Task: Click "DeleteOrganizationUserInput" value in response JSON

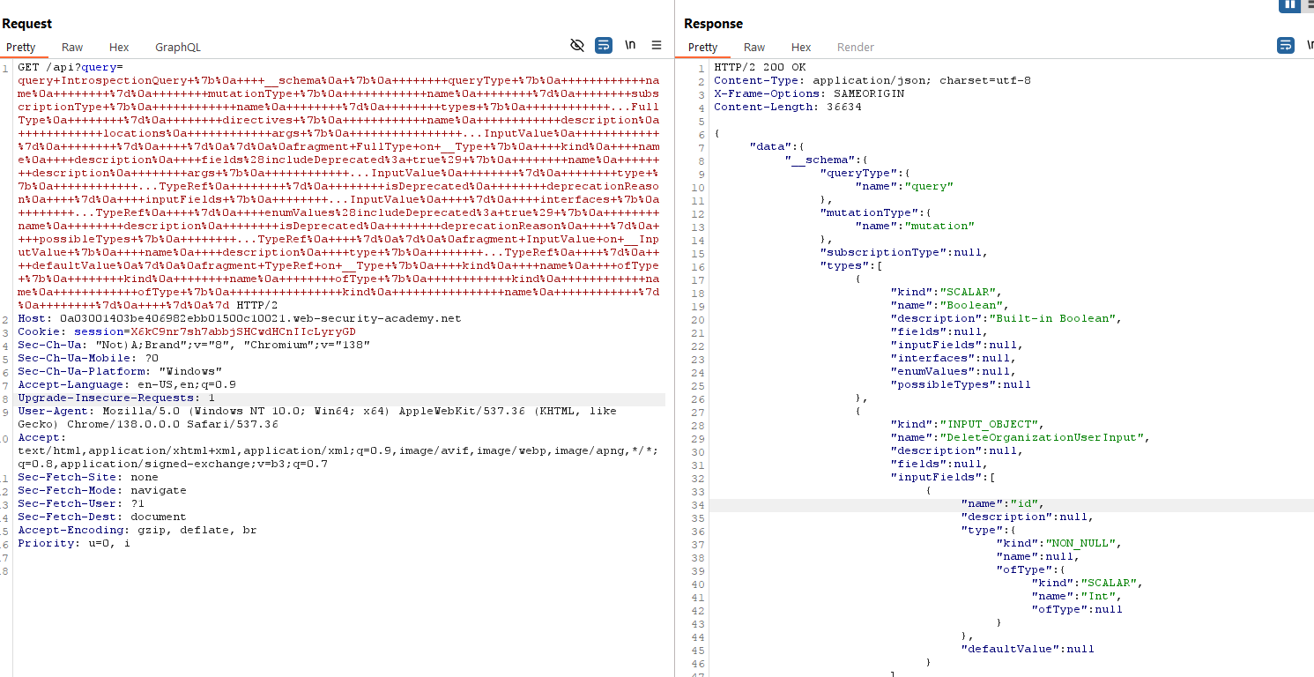Action: [x=1043, y=437]
